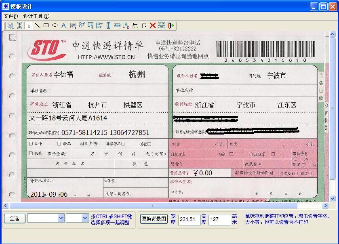Click the 宽度 field showing 231.51
This screenshot has height=244, width=339.
pos(189,220)
